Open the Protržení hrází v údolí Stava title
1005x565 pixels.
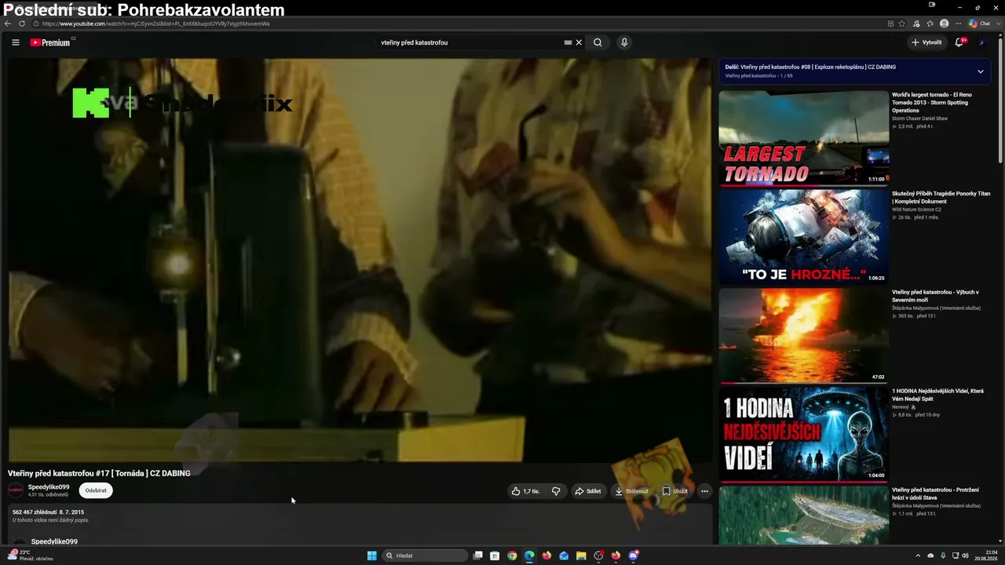pos(935,494)
